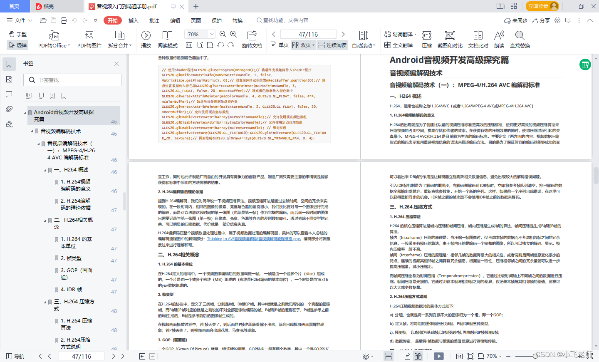Open the settings gear near 分享
Image resolution: width=599 pixels, height=362 pixels.
[557, 20]
